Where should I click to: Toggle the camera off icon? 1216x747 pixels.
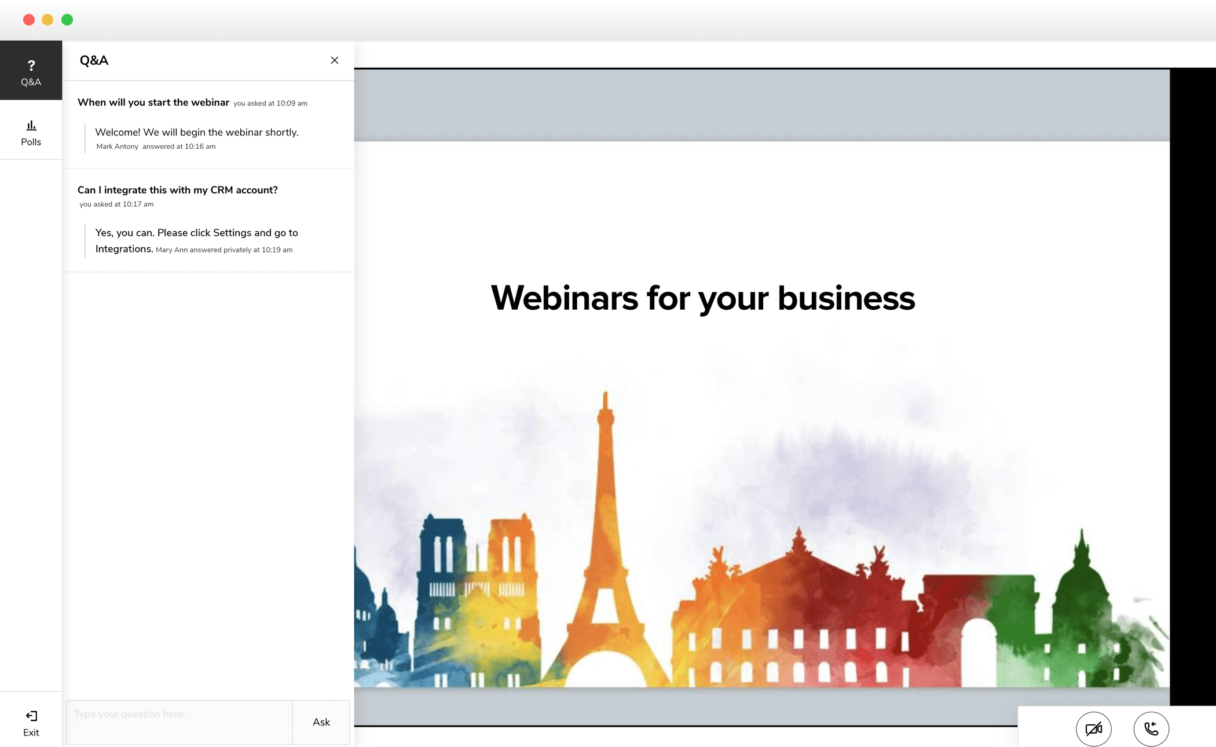1093,728
